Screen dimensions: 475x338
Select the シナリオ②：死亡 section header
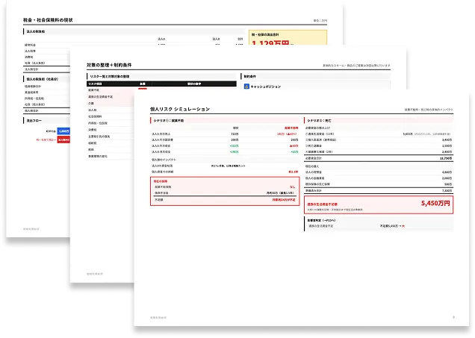tap(320, 119)
